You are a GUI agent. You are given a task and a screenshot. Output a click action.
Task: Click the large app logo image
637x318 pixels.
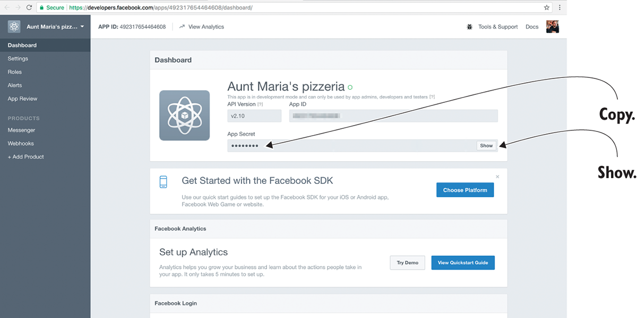pyautogui.click(x=184, y=116)
